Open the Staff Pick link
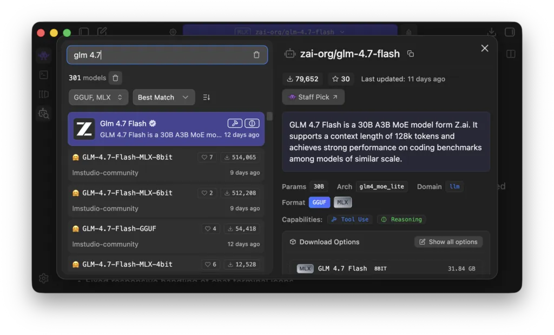 pyautogui.click(x=313, y=97)
